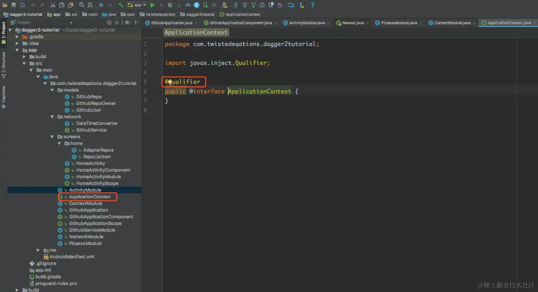Switch to the ContextModule.java tab
Viewport: 538px width, 292px height.
click(453, 23)
